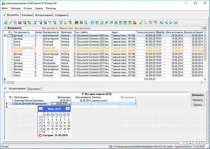Click the pencil edit record icon

10,22
